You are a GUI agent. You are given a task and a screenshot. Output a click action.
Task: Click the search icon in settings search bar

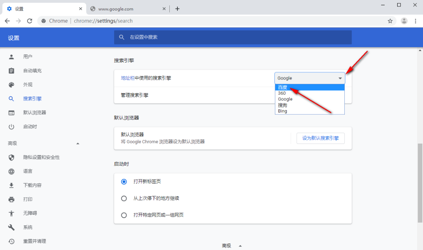pos(122,37)
